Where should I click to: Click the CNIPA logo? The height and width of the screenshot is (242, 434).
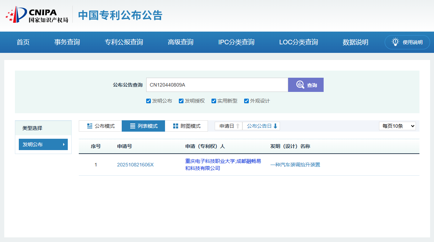point(37,15)
